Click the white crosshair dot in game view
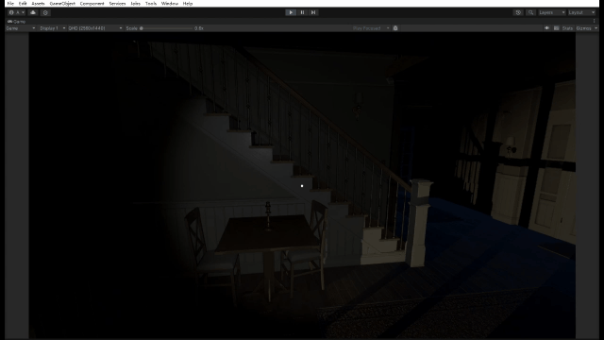 302,186
